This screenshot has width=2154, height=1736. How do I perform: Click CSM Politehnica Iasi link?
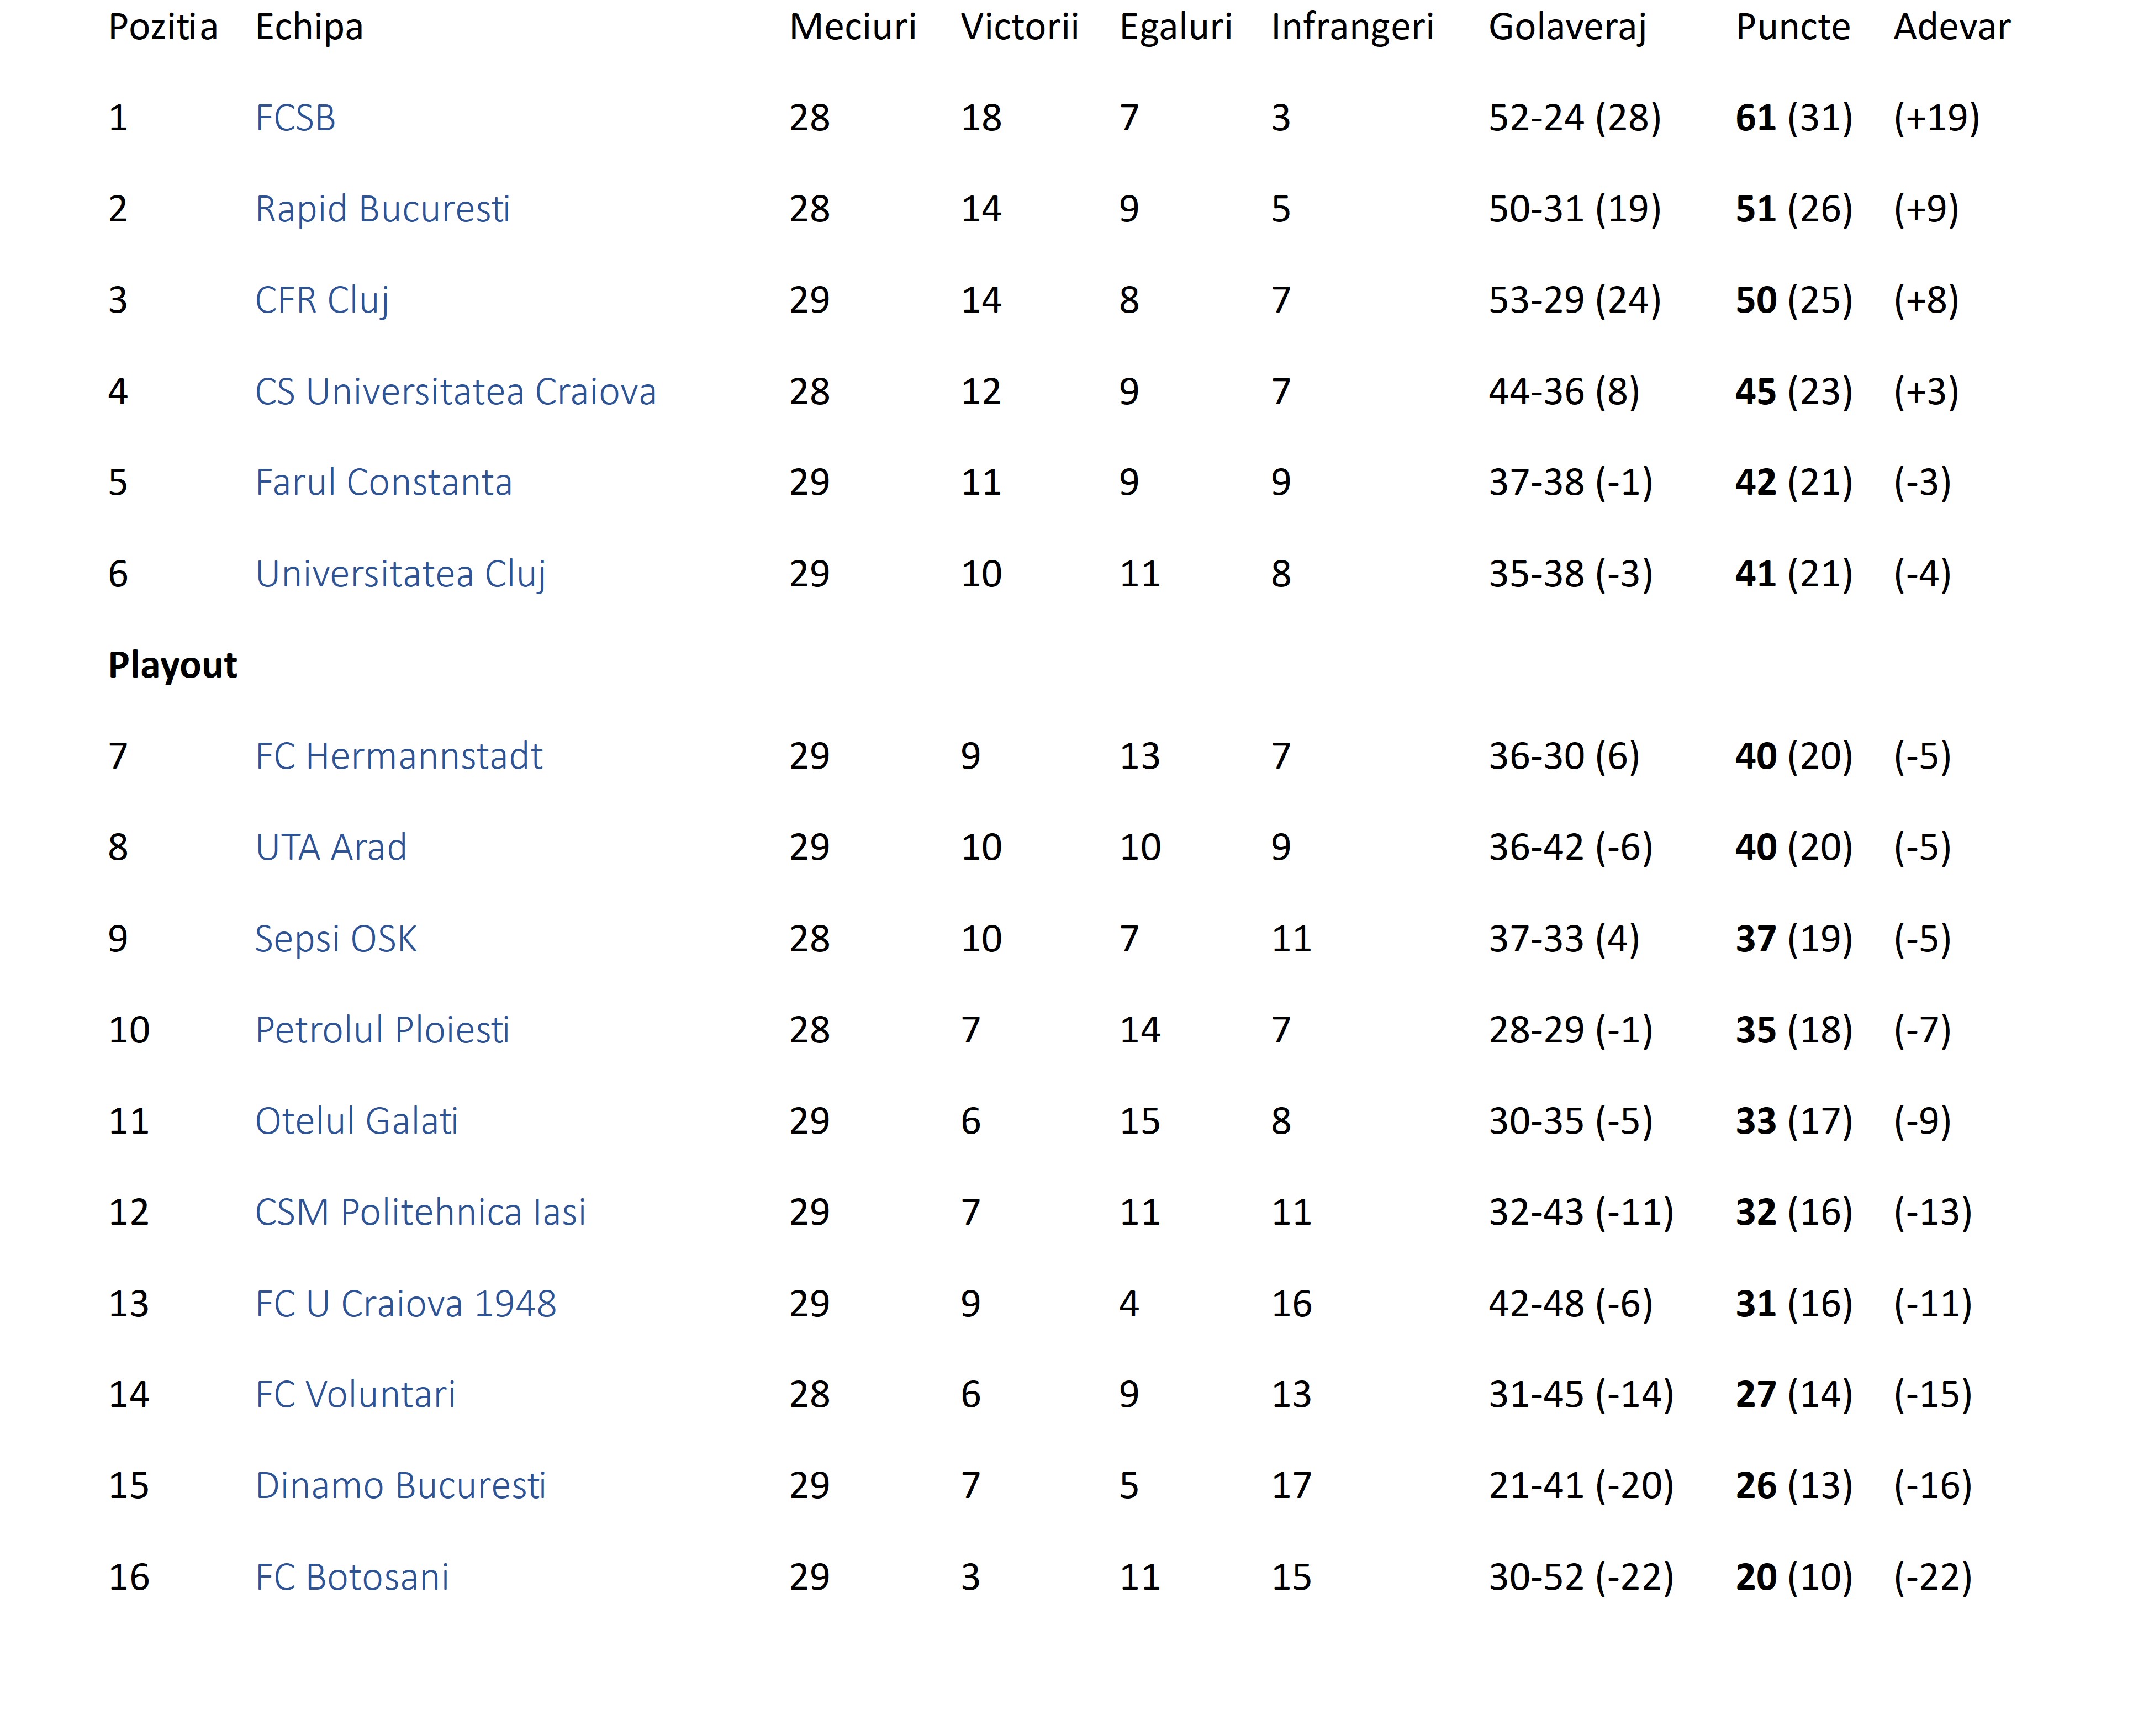tap(420, 1212)
